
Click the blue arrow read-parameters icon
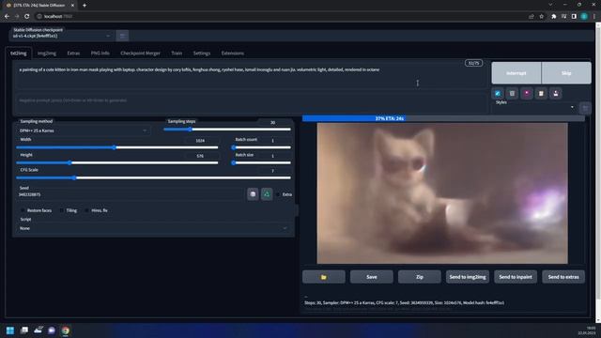pos(498,93)
